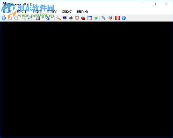Click the Load State paperclip icon

tap(47, 18)
